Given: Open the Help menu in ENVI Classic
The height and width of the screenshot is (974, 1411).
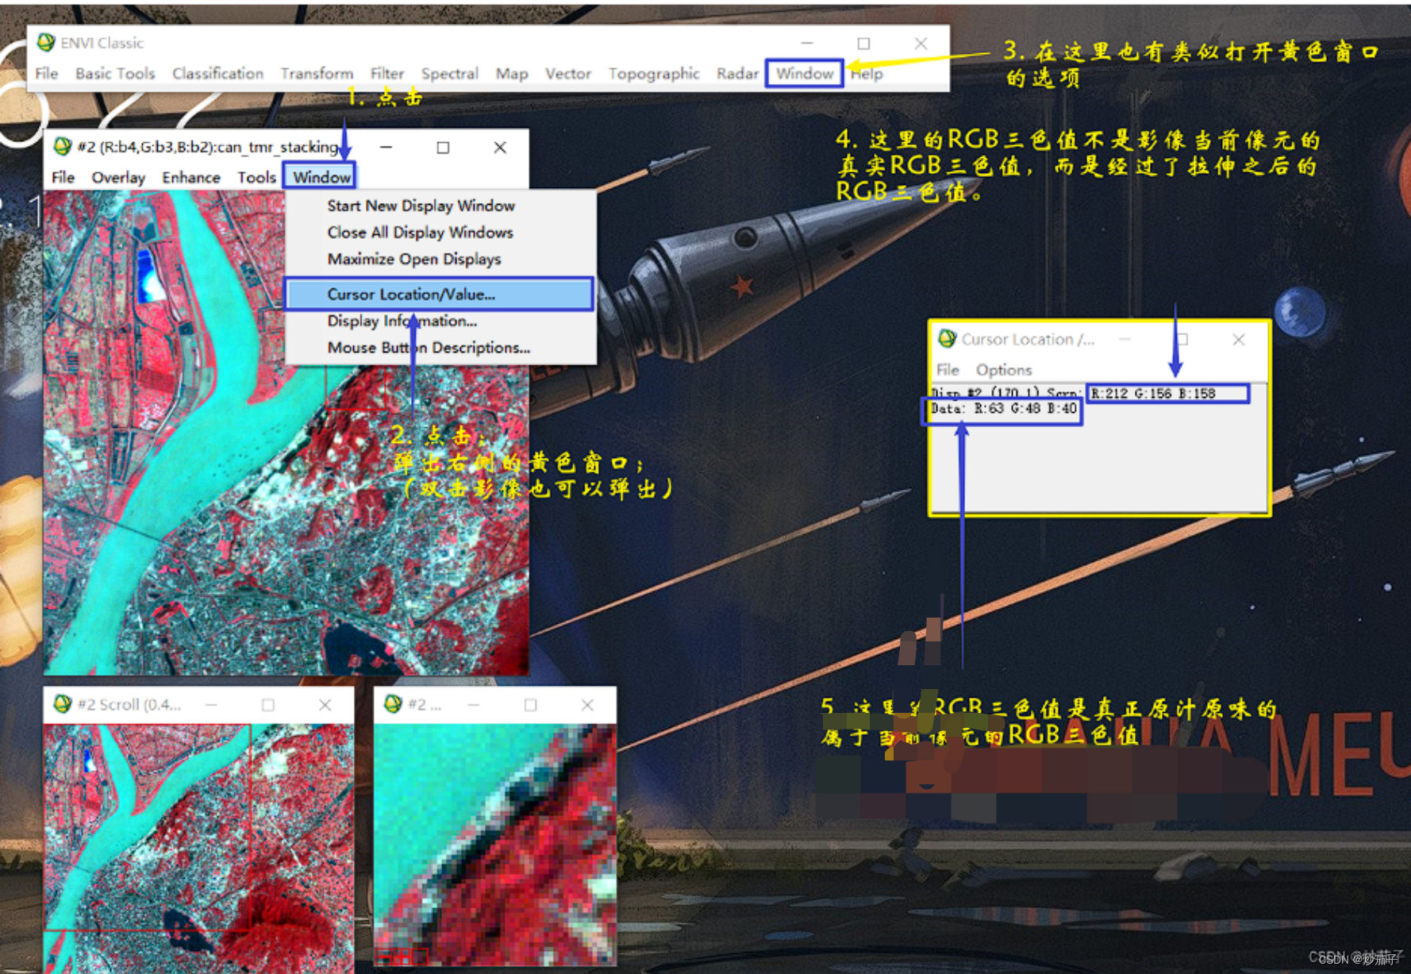Looking at the screenshot, I should point(867,73).
